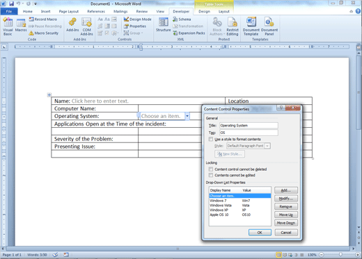Insert picture content control
This screenshot has width=362, height=259.
[114, 19]
